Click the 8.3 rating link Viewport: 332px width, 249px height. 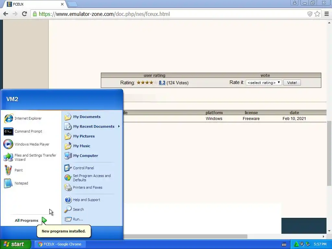point(162,83)
